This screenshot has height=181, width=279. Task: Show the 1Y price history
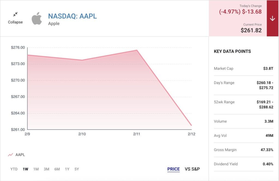point(67,169)
